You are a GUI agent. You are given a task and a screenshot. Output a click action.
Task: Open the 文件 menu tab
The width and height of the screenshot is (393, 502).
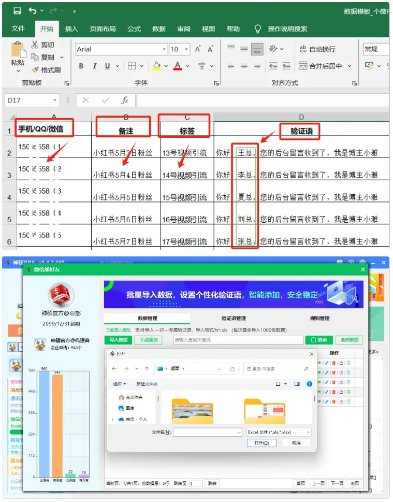pyautogui.click(x=18, y=28)
